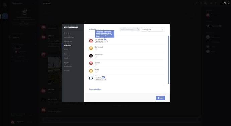The image size is (231, 126).
Task: Click the Done button
Action: pyautogui.click(x=160, y=98)
